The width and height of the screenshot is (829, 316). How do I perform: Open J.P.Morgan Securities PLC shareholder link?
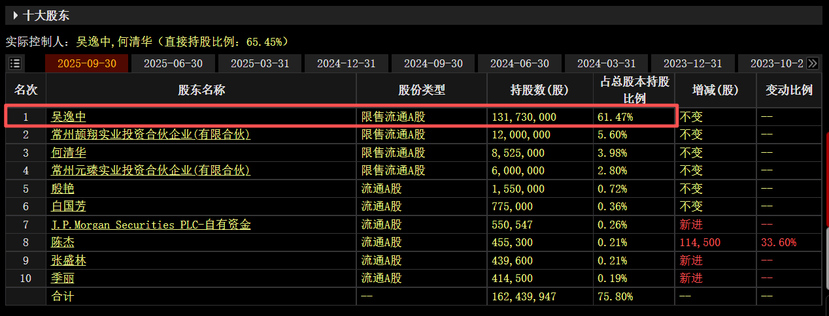coord(151,225)
